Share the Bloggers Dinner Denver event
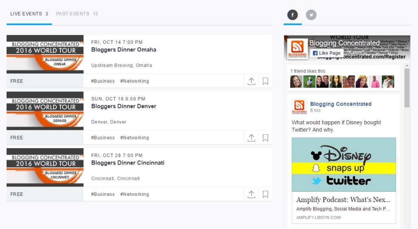Viewport: 418px width, 229px height. (251, 138)
